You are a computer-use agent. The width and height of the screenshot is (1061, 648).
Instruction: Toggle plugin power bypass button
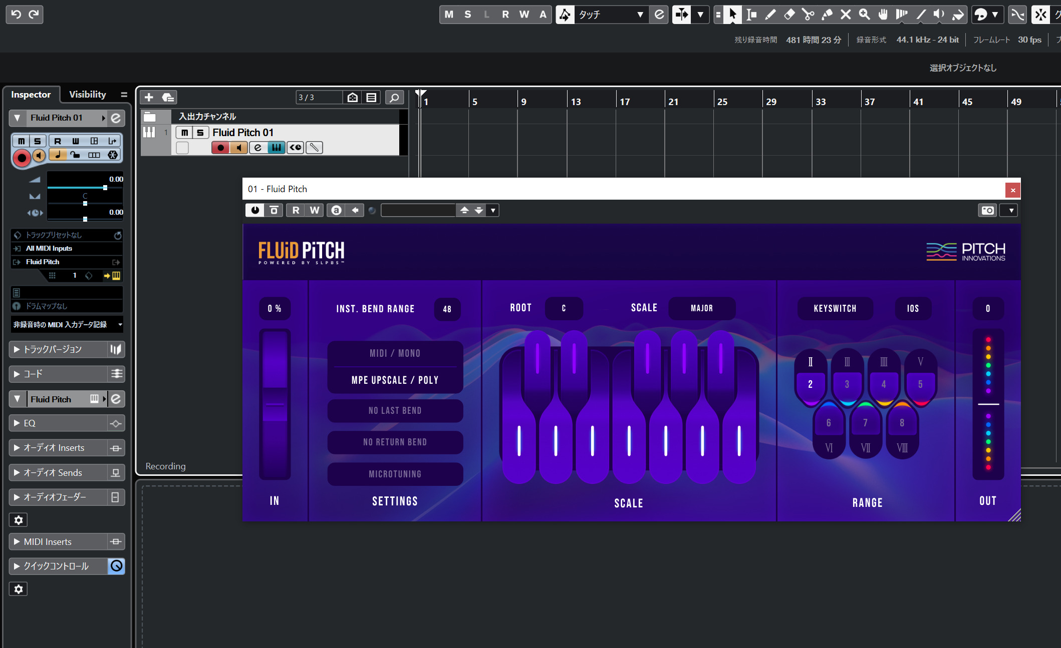tap(255, 210)
